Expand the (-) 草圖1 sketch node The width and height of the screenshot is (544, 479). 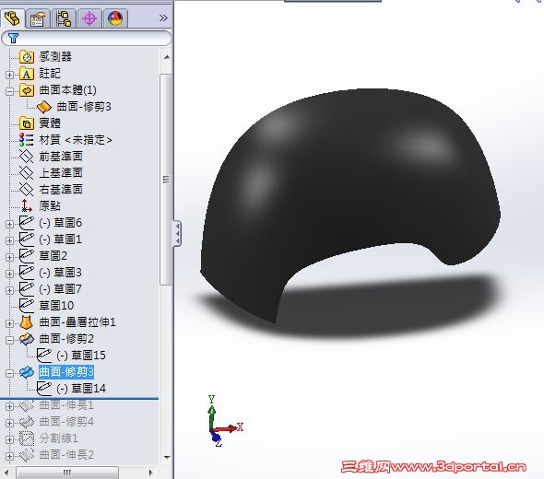(x=10, y=240)
